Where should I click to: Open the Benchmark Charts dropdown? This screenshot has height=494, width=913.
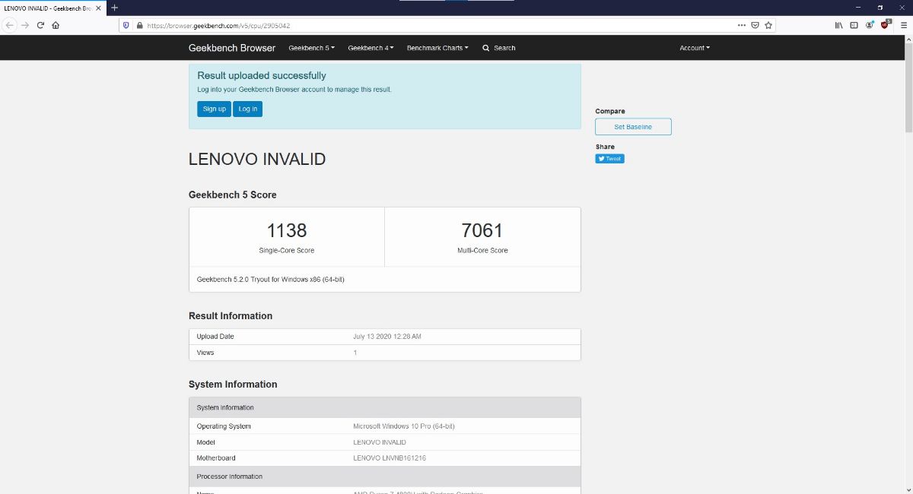tap(437, 48)
